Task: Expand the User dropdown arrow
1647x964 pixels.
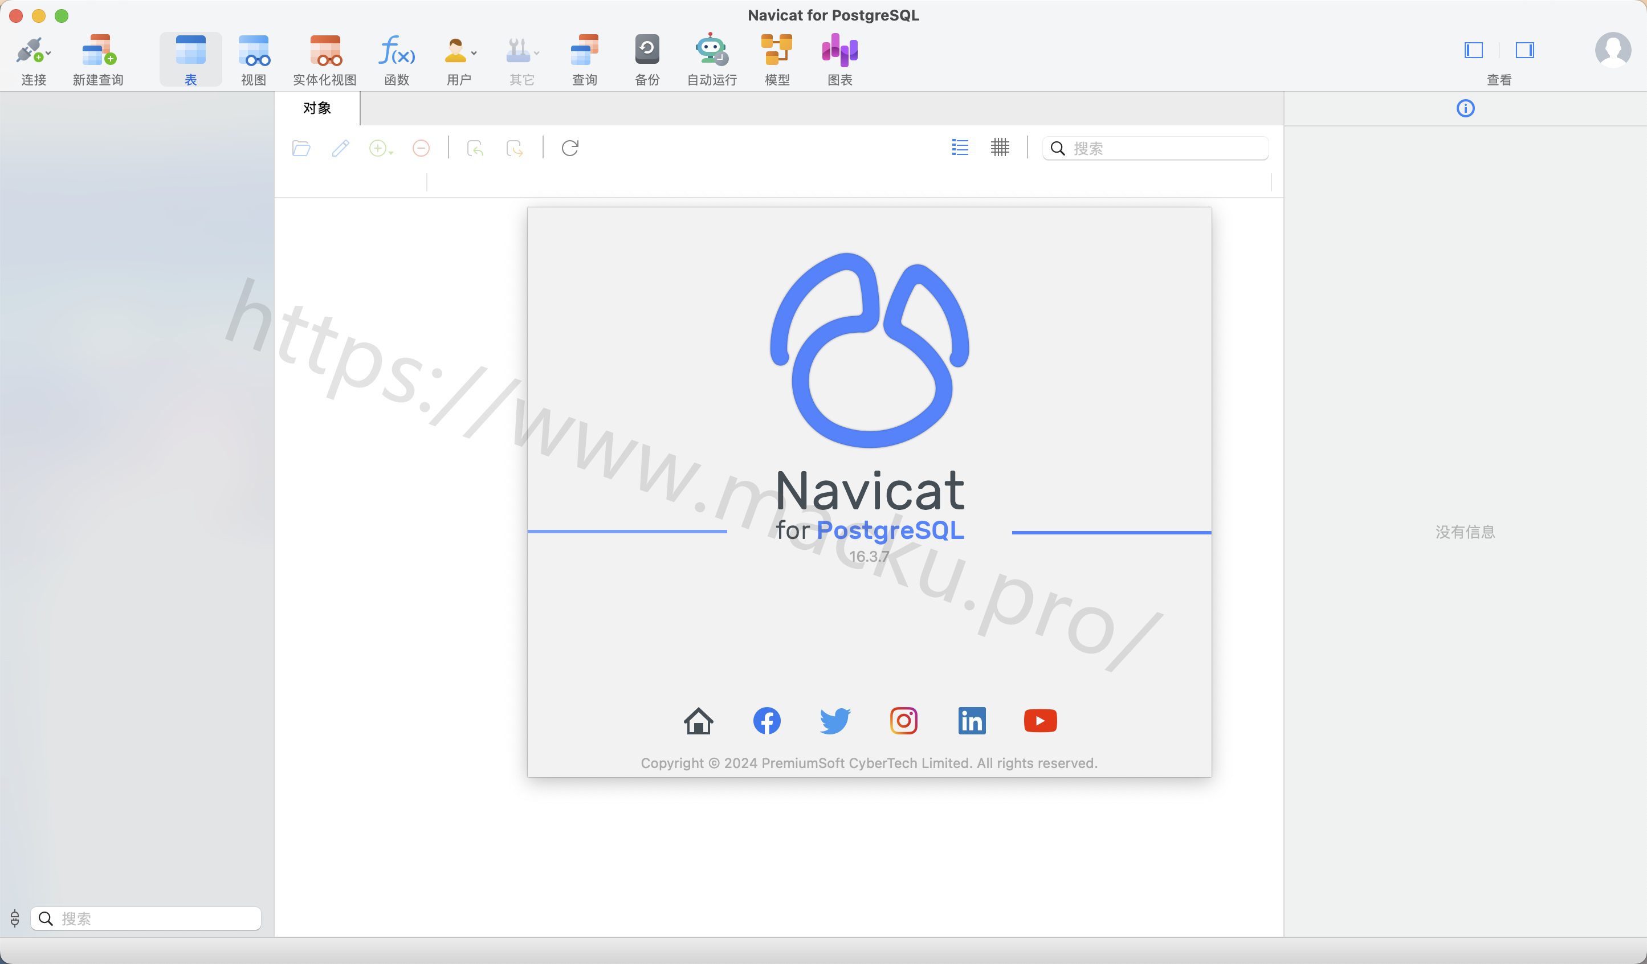Action: tap(474, 54)
